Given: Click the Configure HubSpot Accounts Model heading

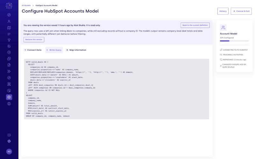Looking at the screenshot, I should click(60, 11).
